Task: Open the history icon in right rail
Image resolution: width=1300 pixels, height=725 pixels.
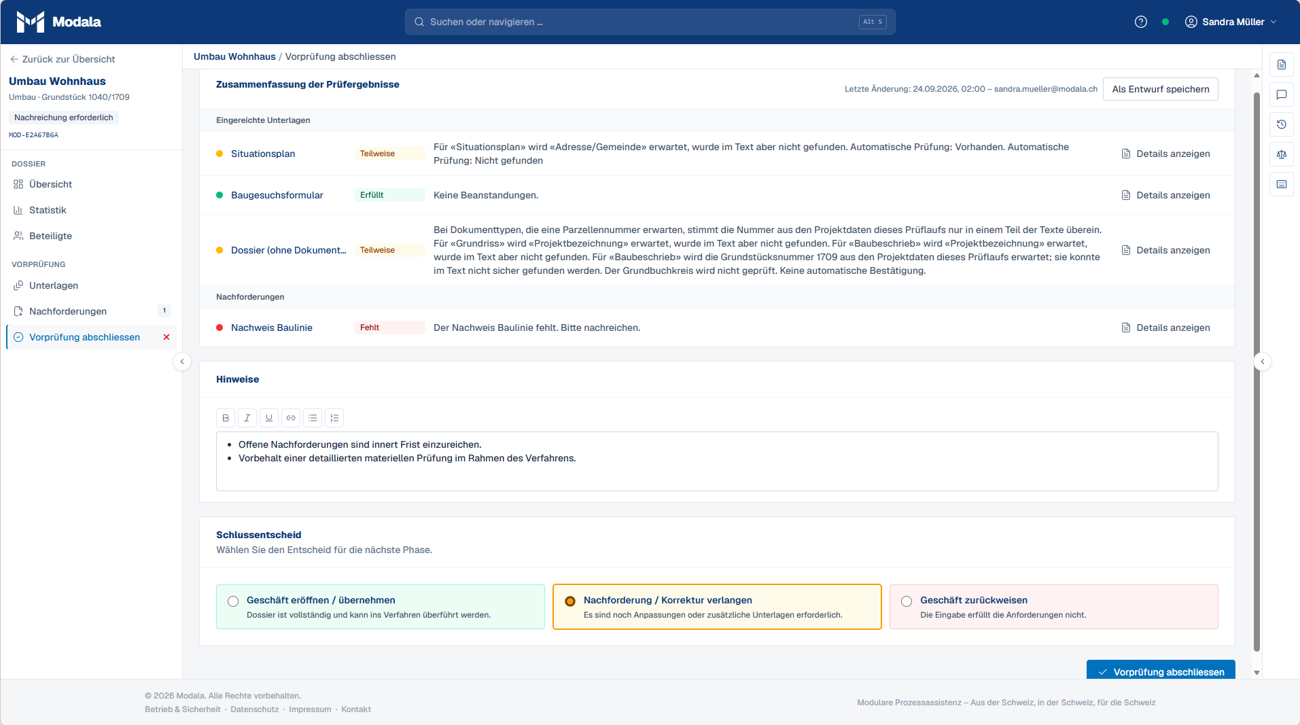Action: pos(1282,124)
